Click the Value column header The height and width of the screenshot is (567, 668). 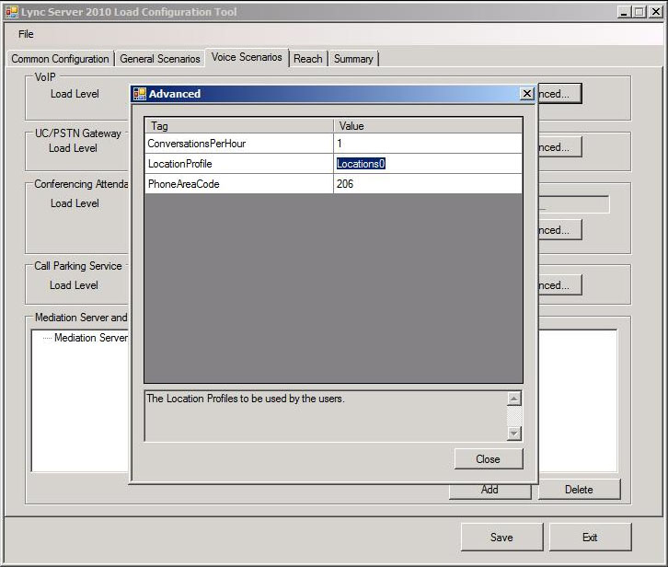coord(428,126)
